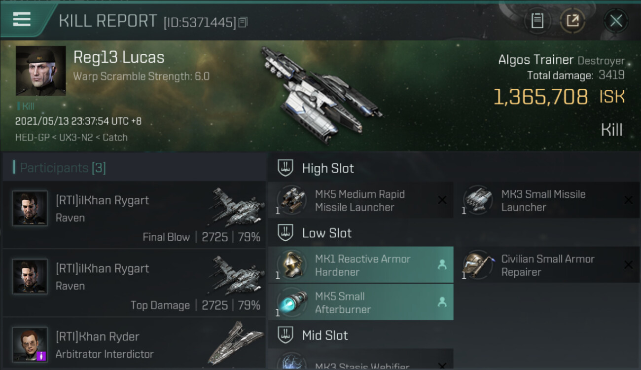This screenshot has height=370, width=641.
Task: Select the MK5 Medium Rapid Missile Launcher icon
Action: 291,200
